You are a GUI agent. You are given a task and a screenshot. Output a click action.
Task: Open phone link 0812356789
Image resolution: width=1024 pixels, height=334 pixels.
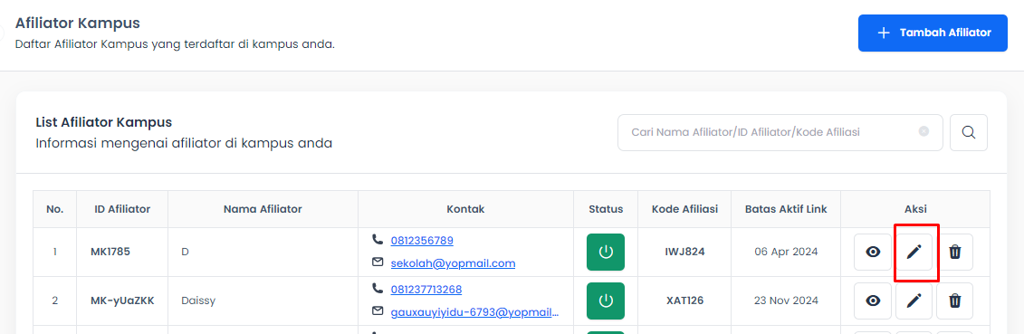tap(422, 241)
